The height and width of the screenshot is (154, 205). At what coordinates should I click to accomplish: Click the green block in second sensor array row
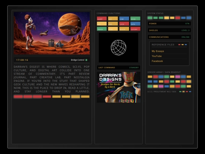pyautogui.click(x=172, y=81)
